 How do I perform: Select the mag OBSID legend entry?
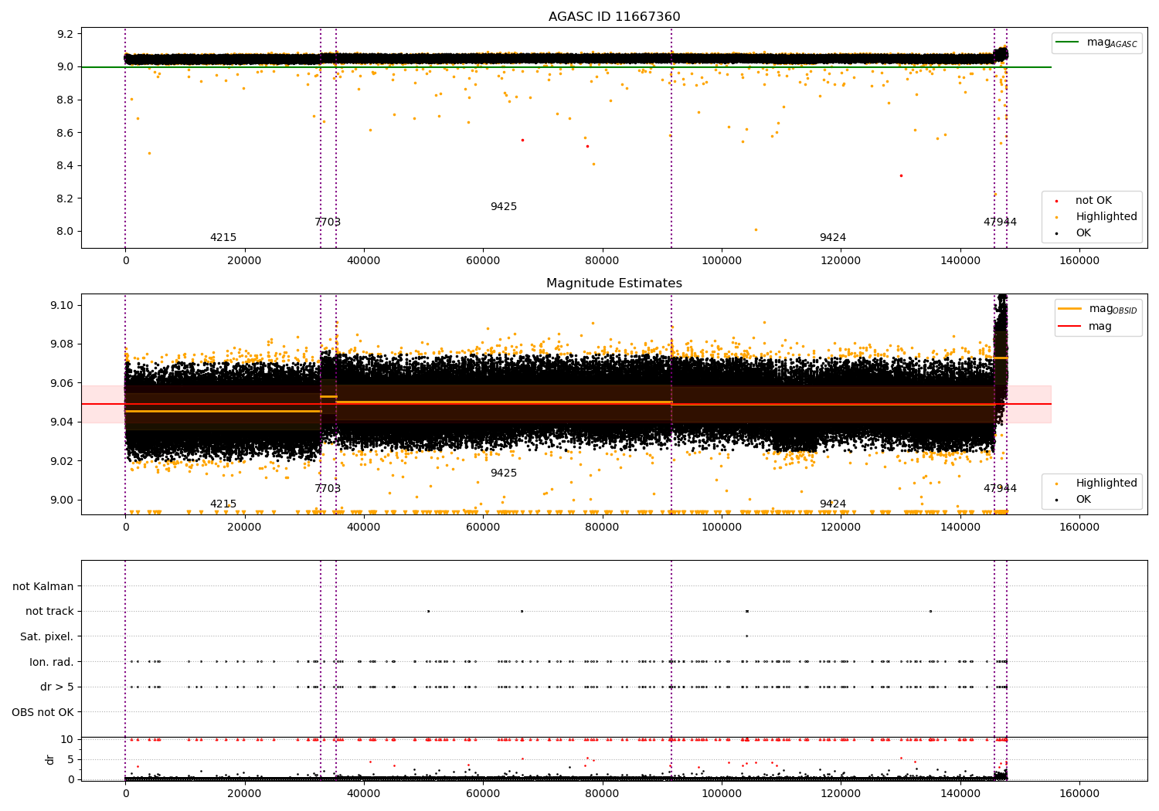coord(1098,308)
